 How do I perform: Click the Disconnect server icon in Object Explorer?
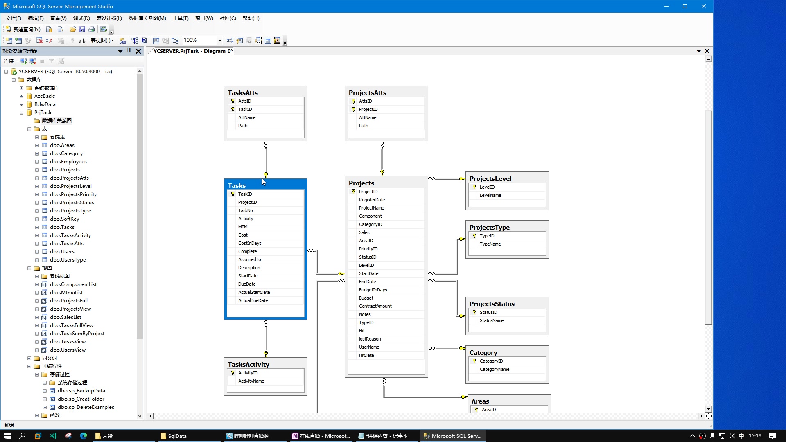tap(33, 61)
